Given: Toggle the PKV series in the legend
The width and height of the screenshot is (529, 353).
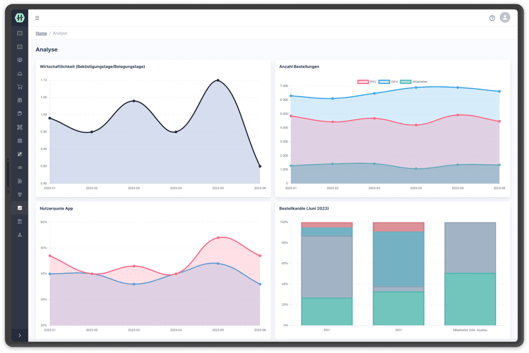Looking at the screenshot, I should pos(368,81).
